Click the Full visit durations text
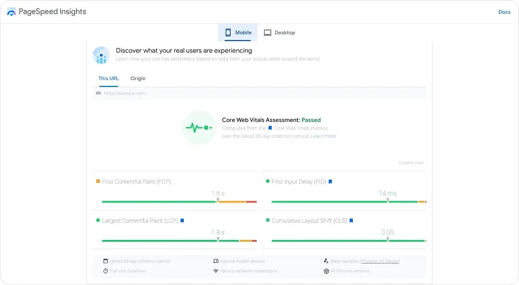This screenshot has height=285, width=519. tap(127, 271)
